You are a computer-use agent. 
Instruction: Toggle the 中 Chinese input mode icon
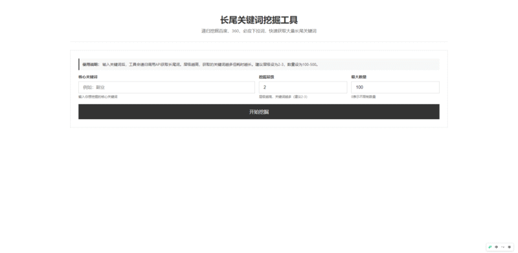point(497,247)
